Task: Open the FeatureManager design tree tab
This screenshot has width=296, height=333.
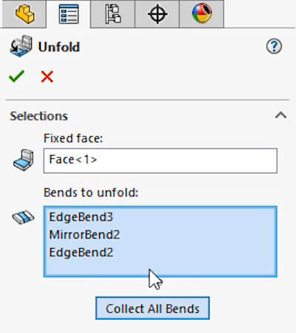Action: 24,14
